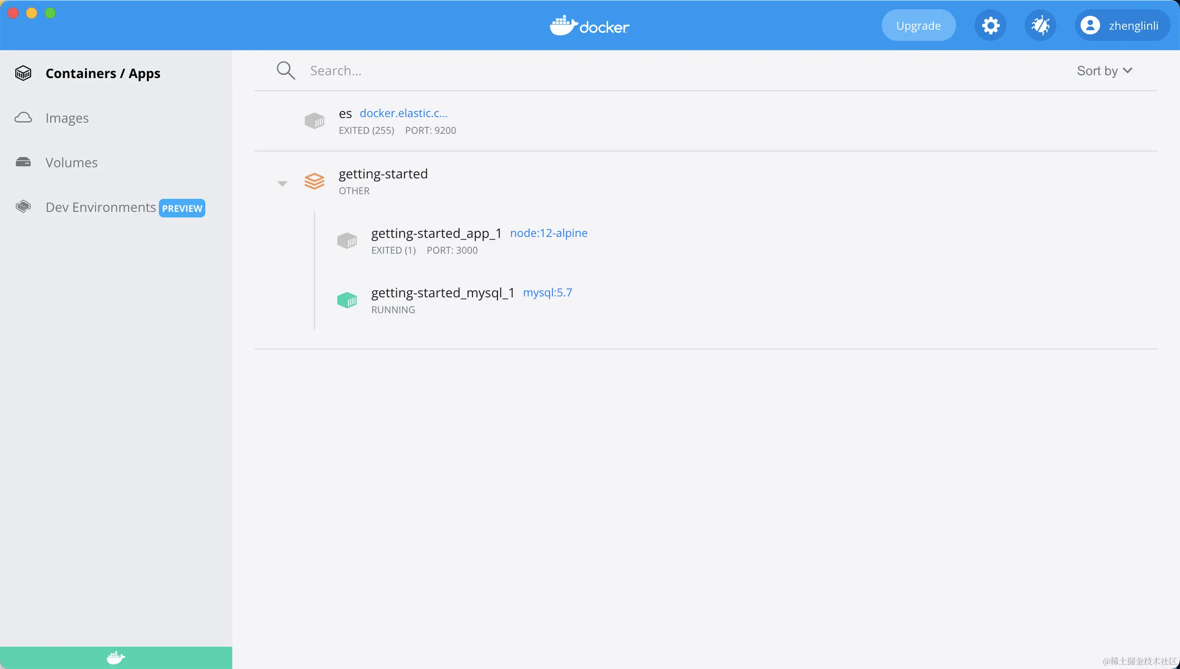
Task: Click the Upgrade button
Action: pyautogui.click(x=918, y=26)
